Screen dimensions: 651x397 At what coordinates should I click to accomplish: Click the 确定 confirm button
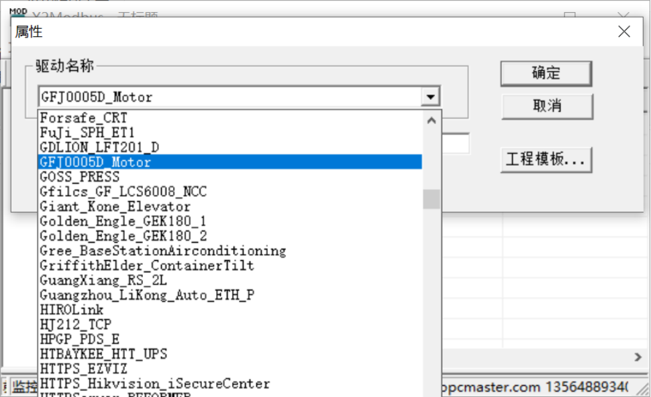coord(546,73)
